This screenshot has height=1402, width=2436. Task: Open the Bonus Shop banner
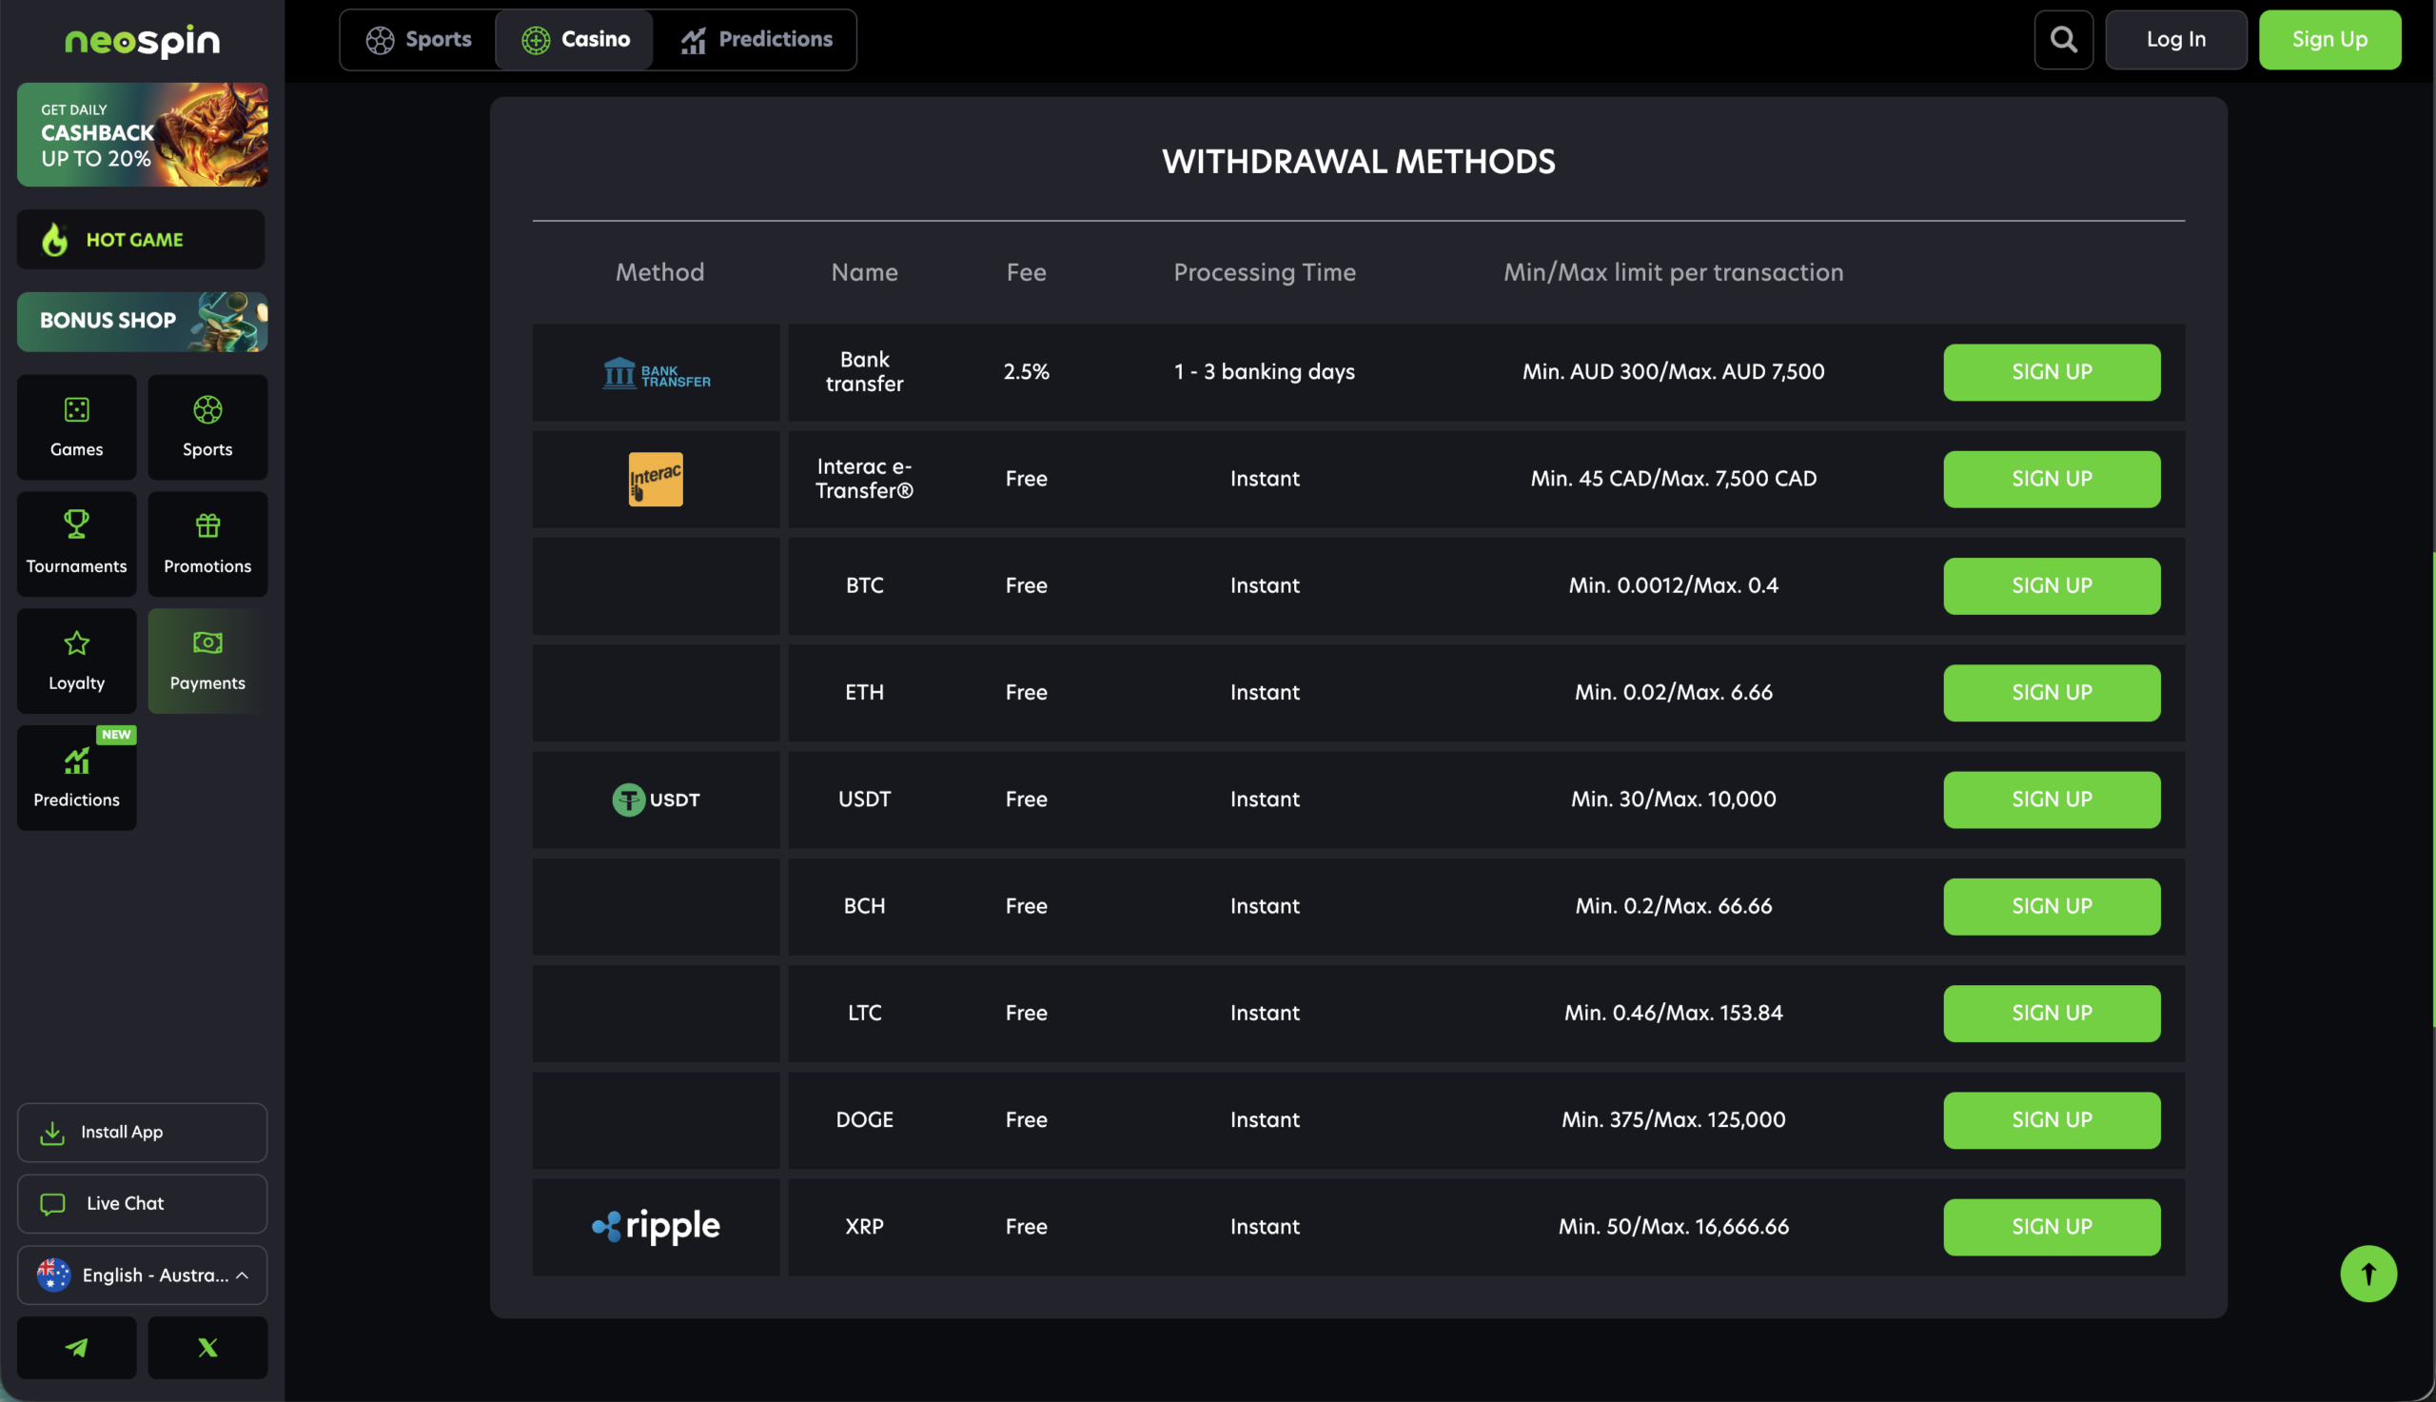[143, 322]
